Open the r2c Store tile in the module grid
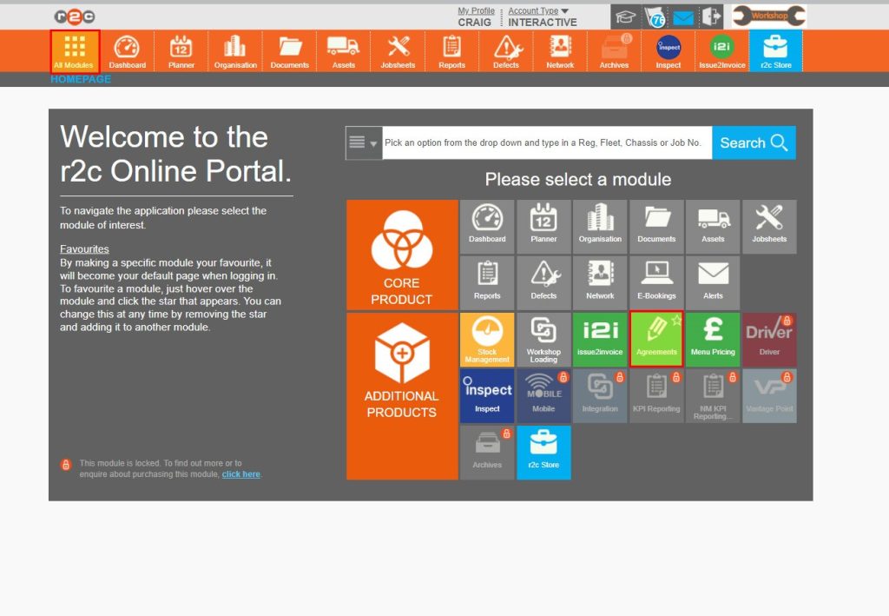The height and width of the screenshot is (616, 889). [x=543, y=452]
